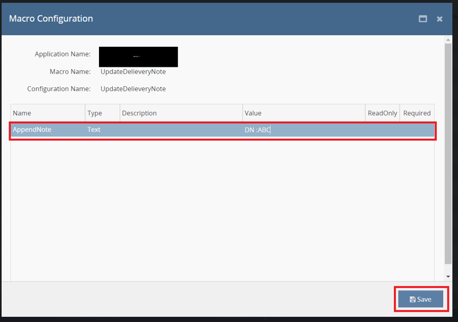
Task: Click the ReadOnly cell in AppendNote row
Action: point(382,130)
